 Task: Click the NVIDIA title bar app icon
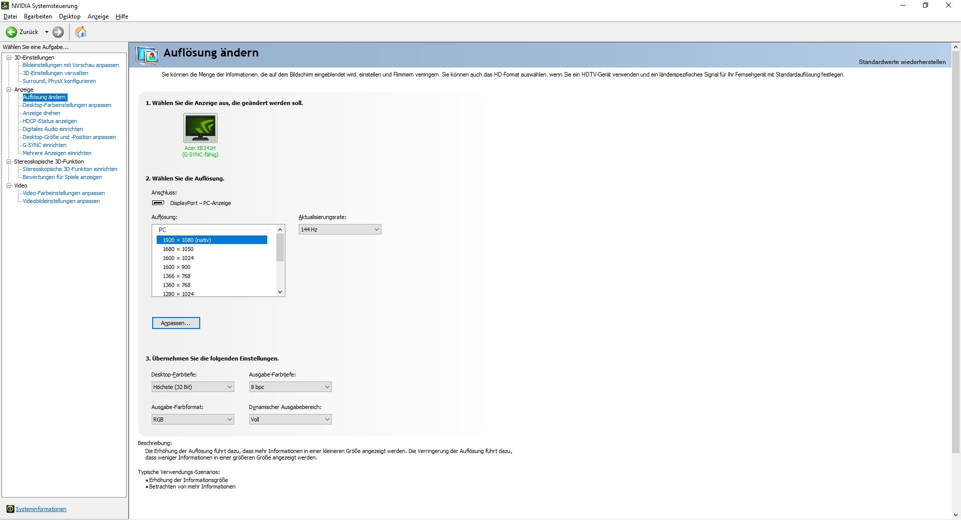[x=5, y=5]
